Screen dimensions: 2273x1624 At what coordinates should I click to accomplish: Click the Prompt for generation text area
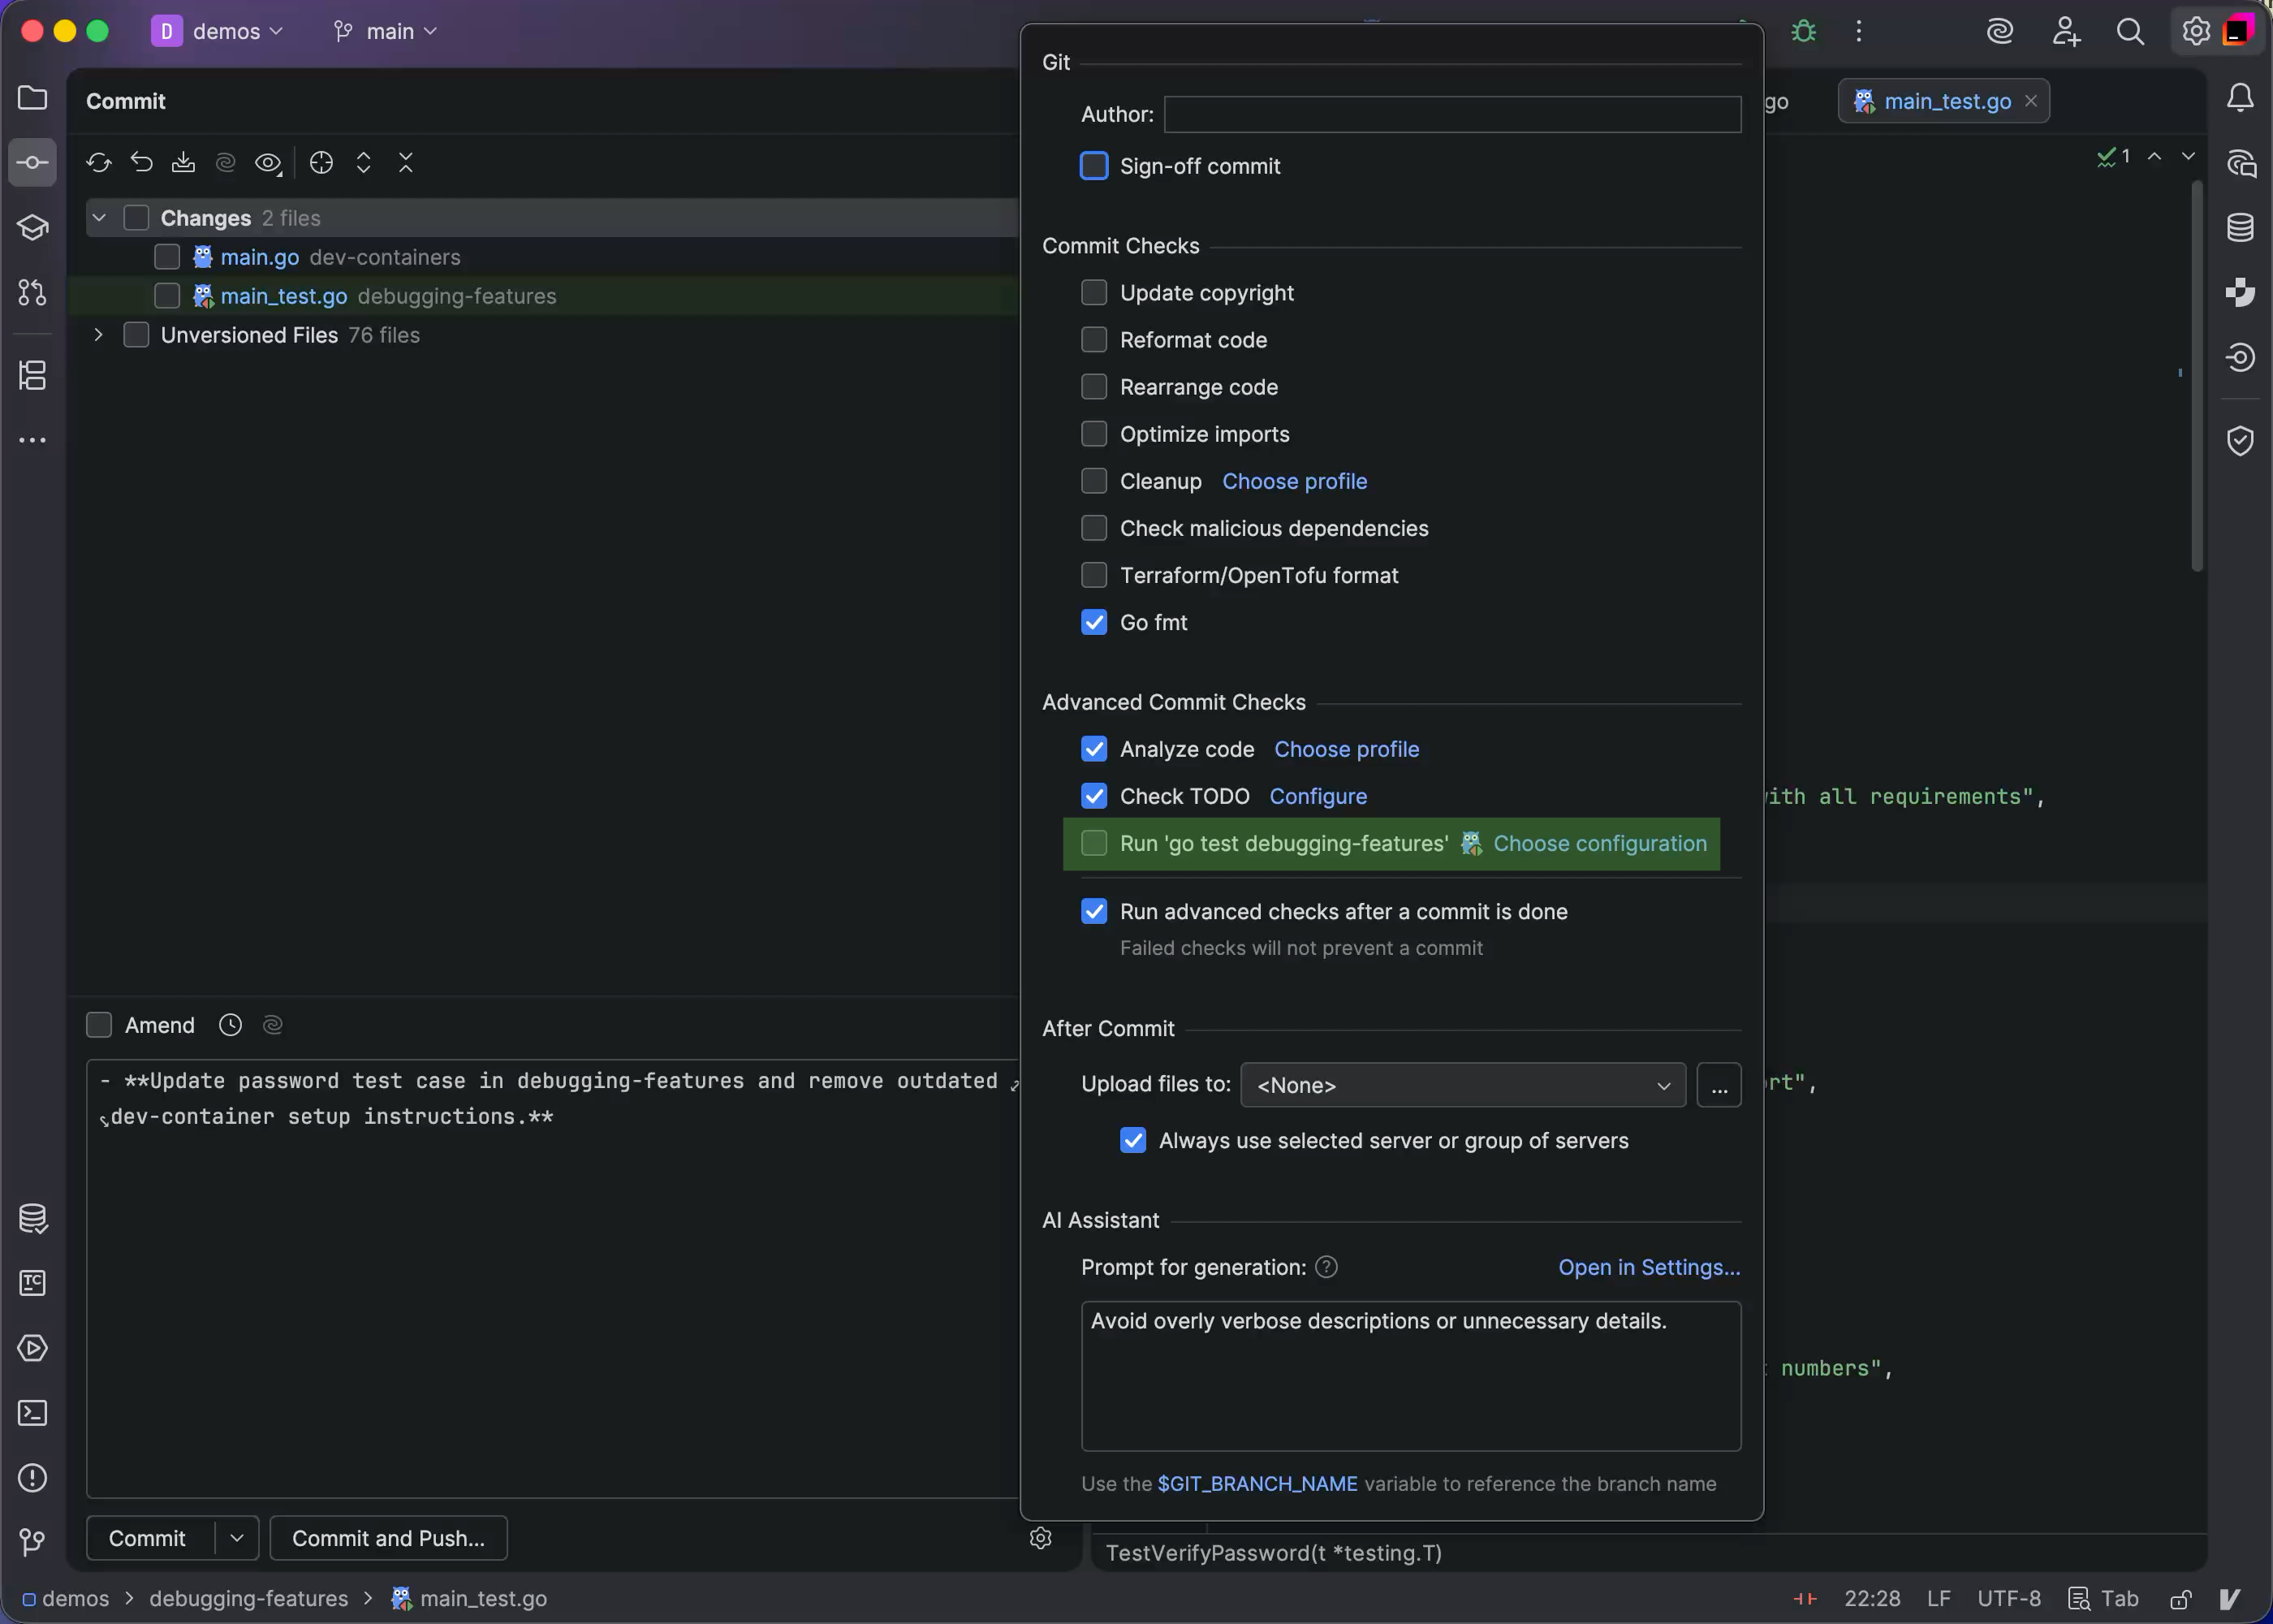tap(1410, 1376)
